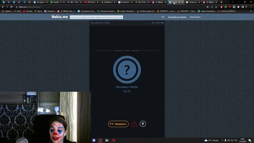Click the speaker icon beside the volume slider
The image size is (254, 143).
(x=152, y=23)
